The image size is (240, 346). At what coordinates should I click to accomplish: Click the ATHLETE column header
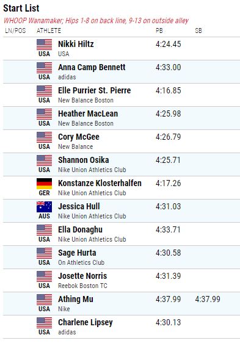(49, 31)
